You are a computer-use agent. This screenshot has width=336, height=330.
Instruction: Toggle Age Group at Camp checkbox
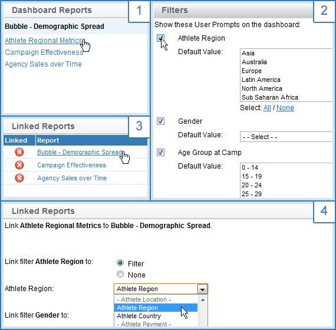(160, 153)
